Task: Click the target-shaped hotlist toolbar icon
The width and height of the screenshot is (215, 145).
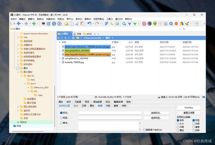Action: coord(49,24)
